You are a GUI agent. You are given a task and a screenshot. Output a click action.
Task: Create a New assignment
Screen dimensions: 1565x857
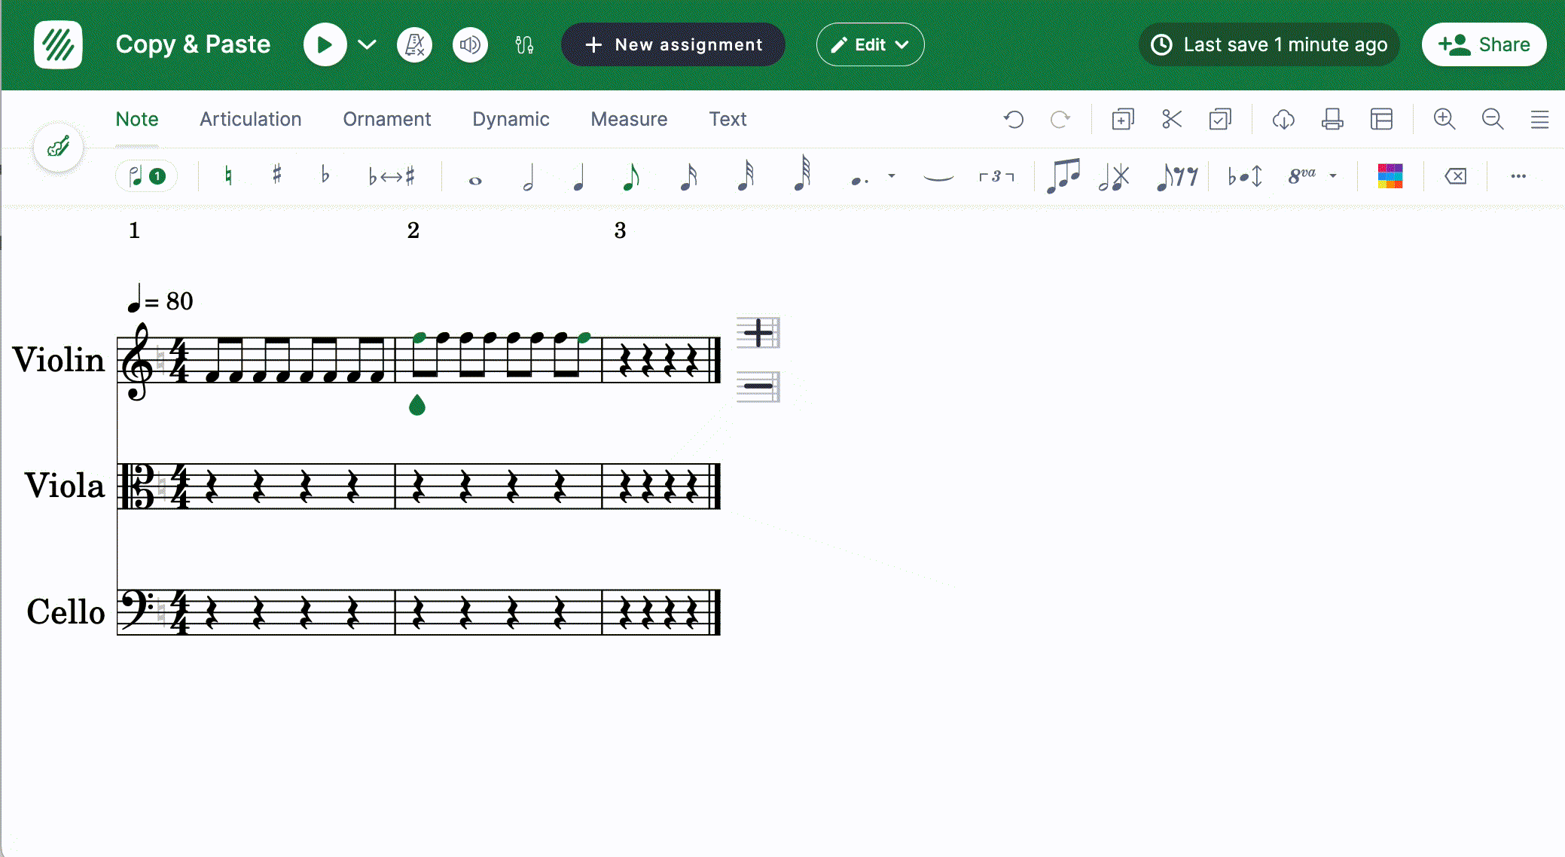coord(673,44)
